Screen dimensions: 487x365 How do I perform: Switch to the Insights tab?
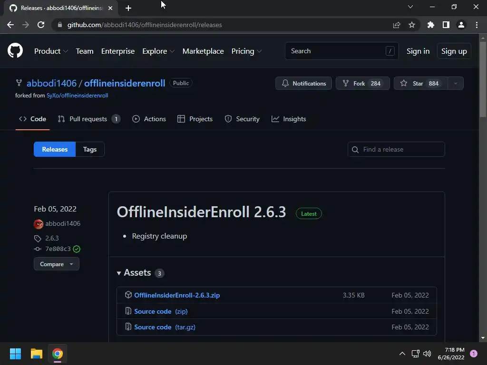tap(289, 119)
